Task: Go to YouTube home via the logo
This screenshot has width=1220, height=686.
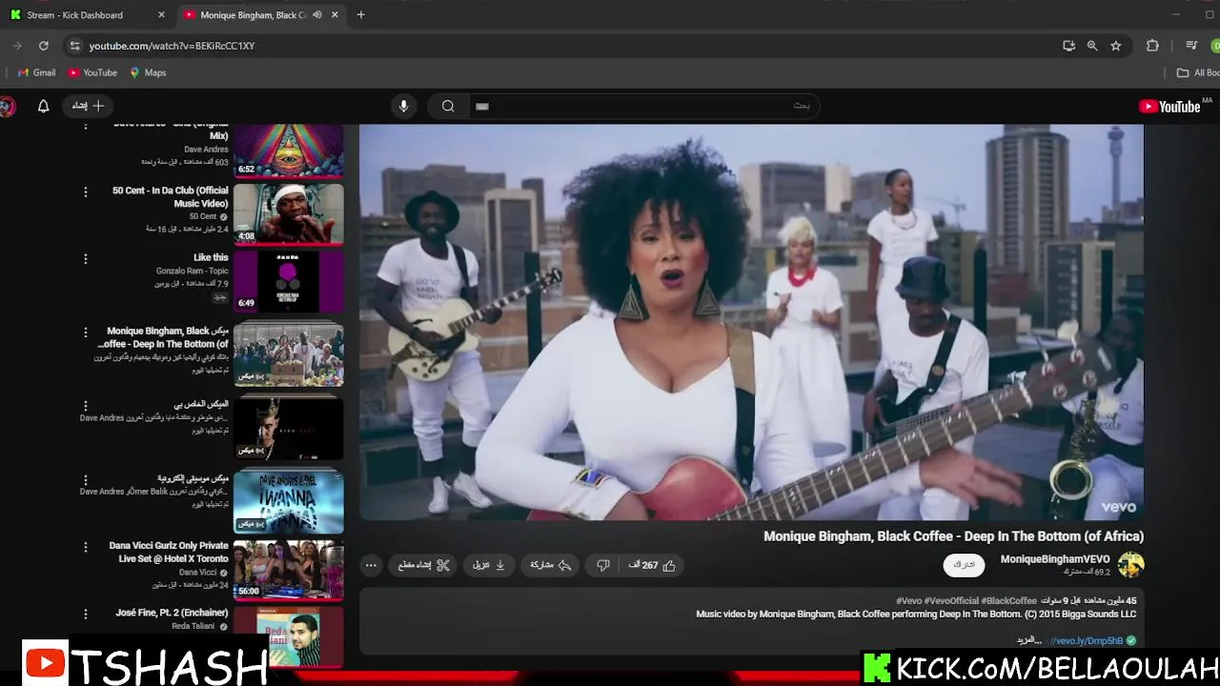Action: [x=1169, y=107]
